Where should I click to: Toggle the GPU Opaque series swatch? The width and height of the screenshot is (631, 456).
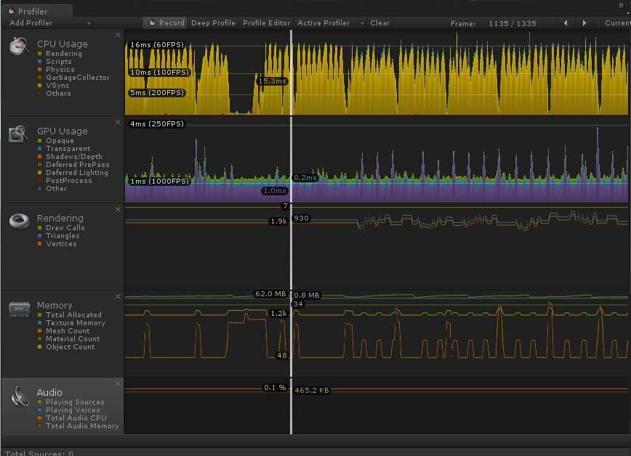click(x=40, y=141)
